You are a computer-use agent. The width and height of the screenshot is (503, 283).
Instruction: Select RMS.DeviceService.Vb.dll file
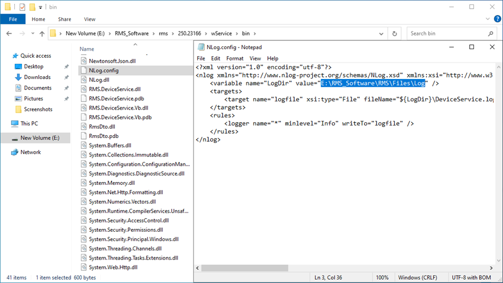(x=119, y=108)
